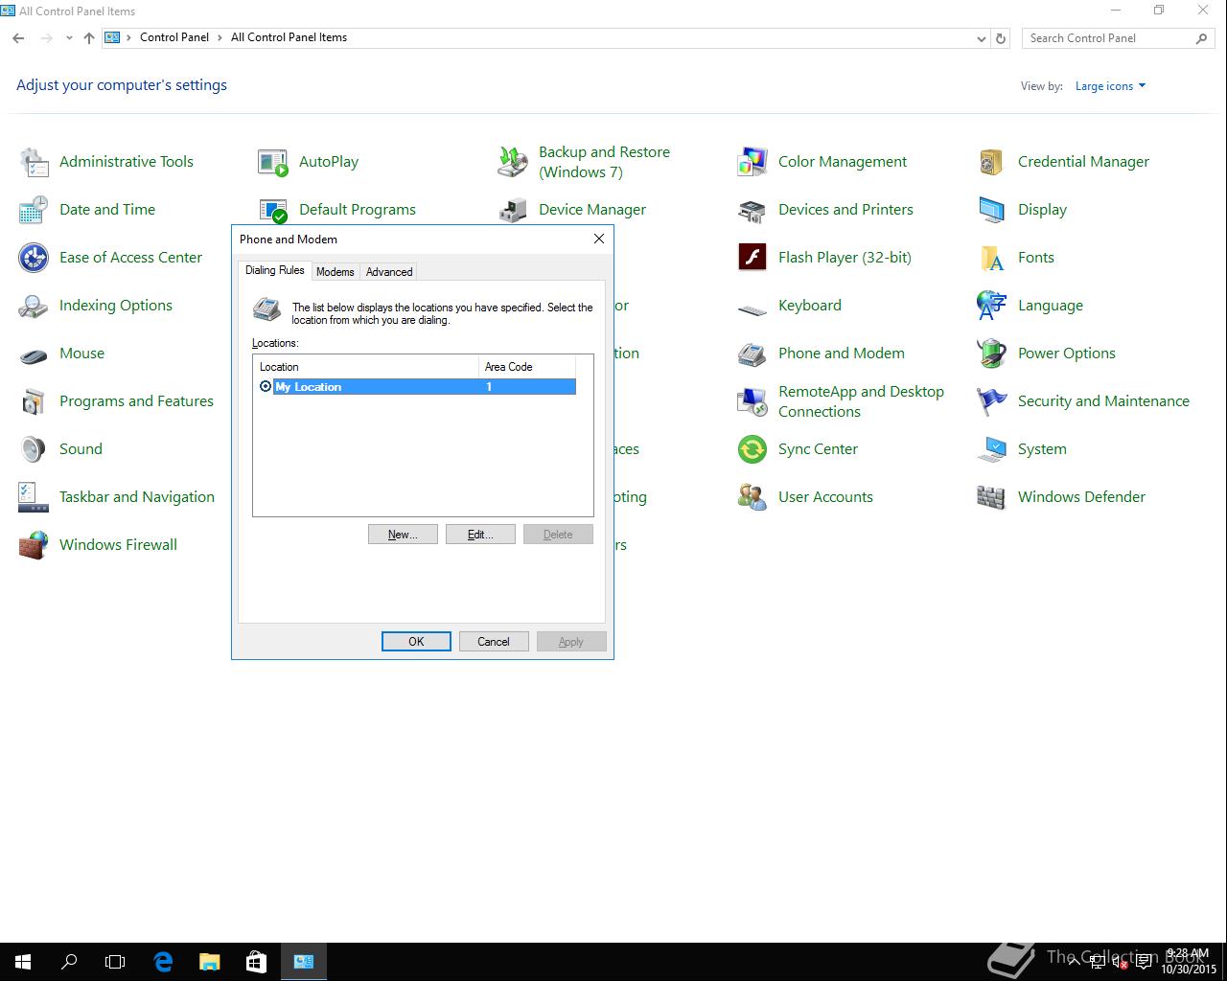Click OK in Phone and Modem dialog
This screenshot has width=1227, height=981.
(x=416, y=642)
